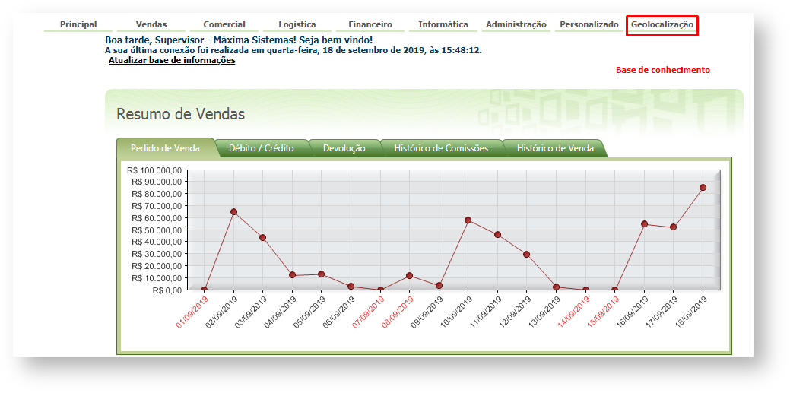Image resolution: width=790 pixels, height=393 pixels.
Task: Click the 16/09/2019 data point on chart
Action: tap(645, 224)
